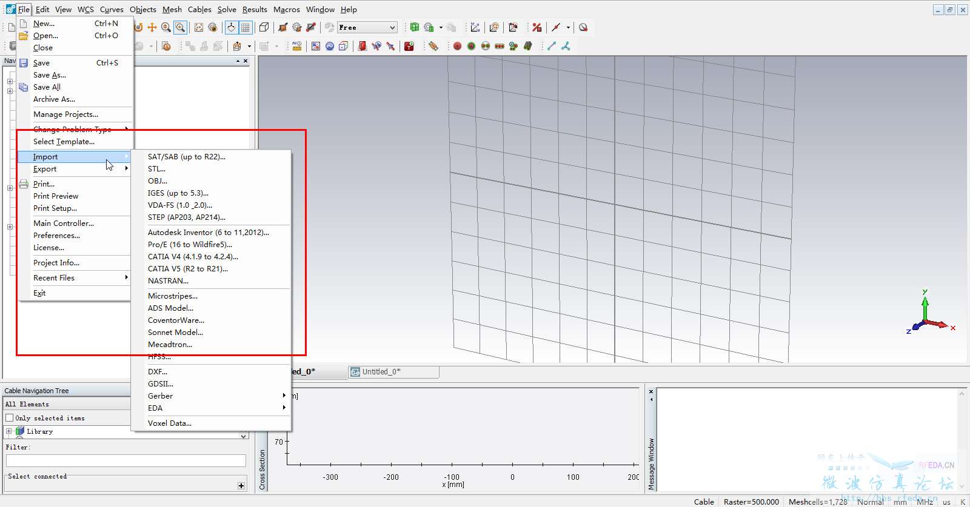Click the blue diagonal line tool icon
This screenshot has width=970, height=507.
pyautogui.click(x=552, y=46)
